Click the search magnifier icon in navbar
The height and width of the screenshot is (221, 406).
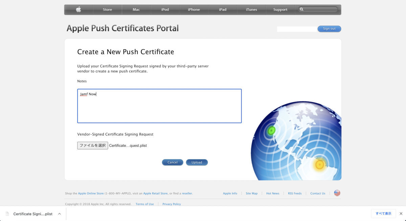coord(301,9)
